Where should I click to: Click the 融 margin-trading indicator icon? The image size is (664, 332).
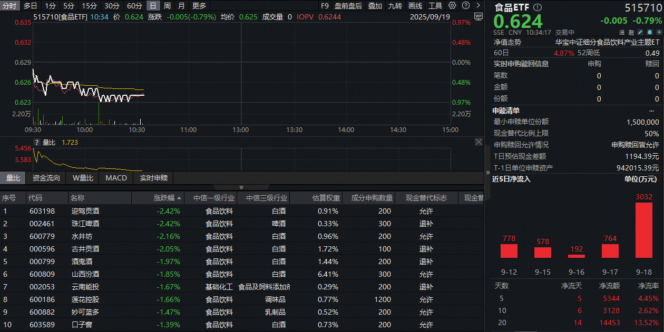coord(631,32)
